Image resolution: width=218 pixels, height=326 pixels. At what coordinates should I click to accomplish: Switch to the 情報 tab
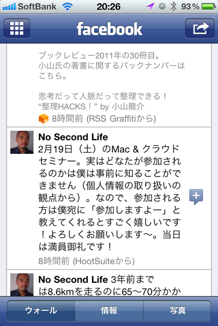point(109,310)
